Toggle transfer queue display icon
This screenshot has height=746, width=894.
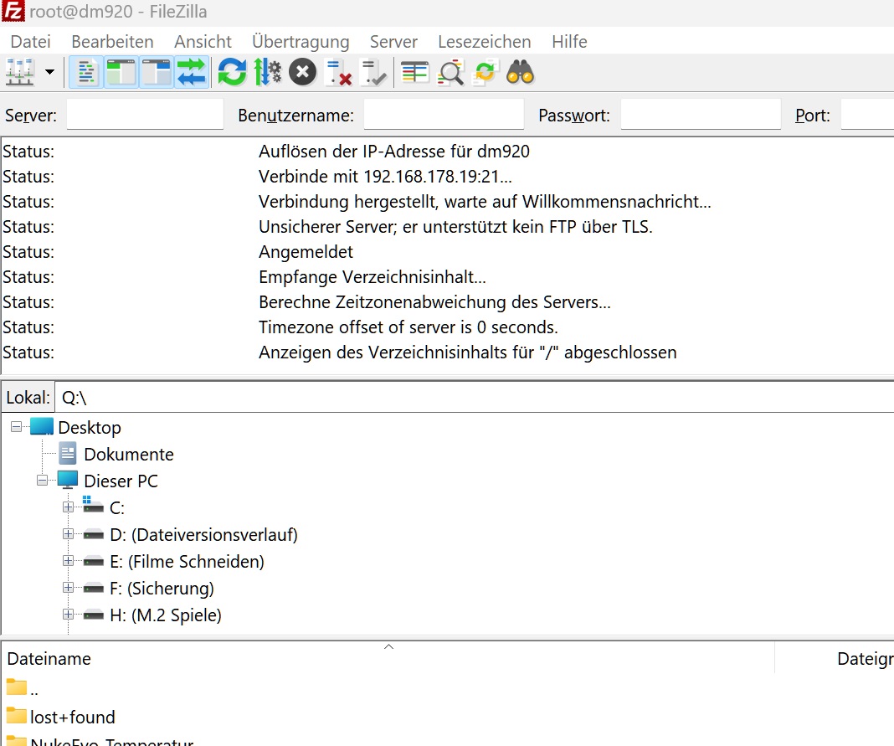192,73
